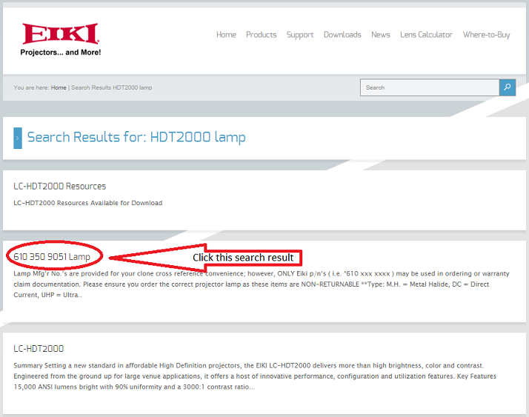Click the magnifier search button

coord(507,87)
